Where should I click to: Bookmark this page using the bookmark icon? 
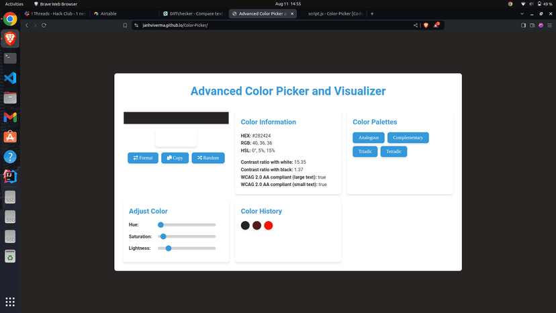coord(125,25)
